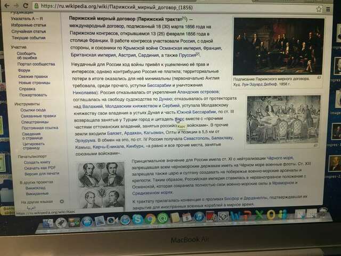Follow the Бессарабии link in article
The height and width of the screenshot is (256, 341).
159,85
